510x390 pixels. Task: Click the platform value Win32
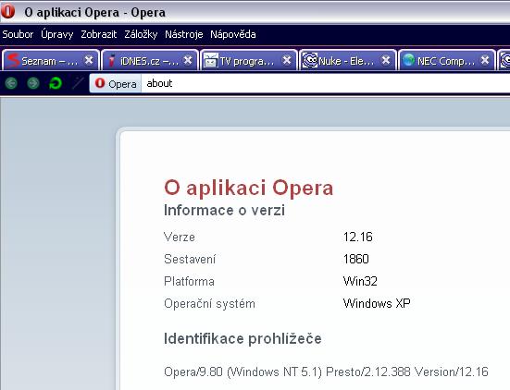click(360, 281)
